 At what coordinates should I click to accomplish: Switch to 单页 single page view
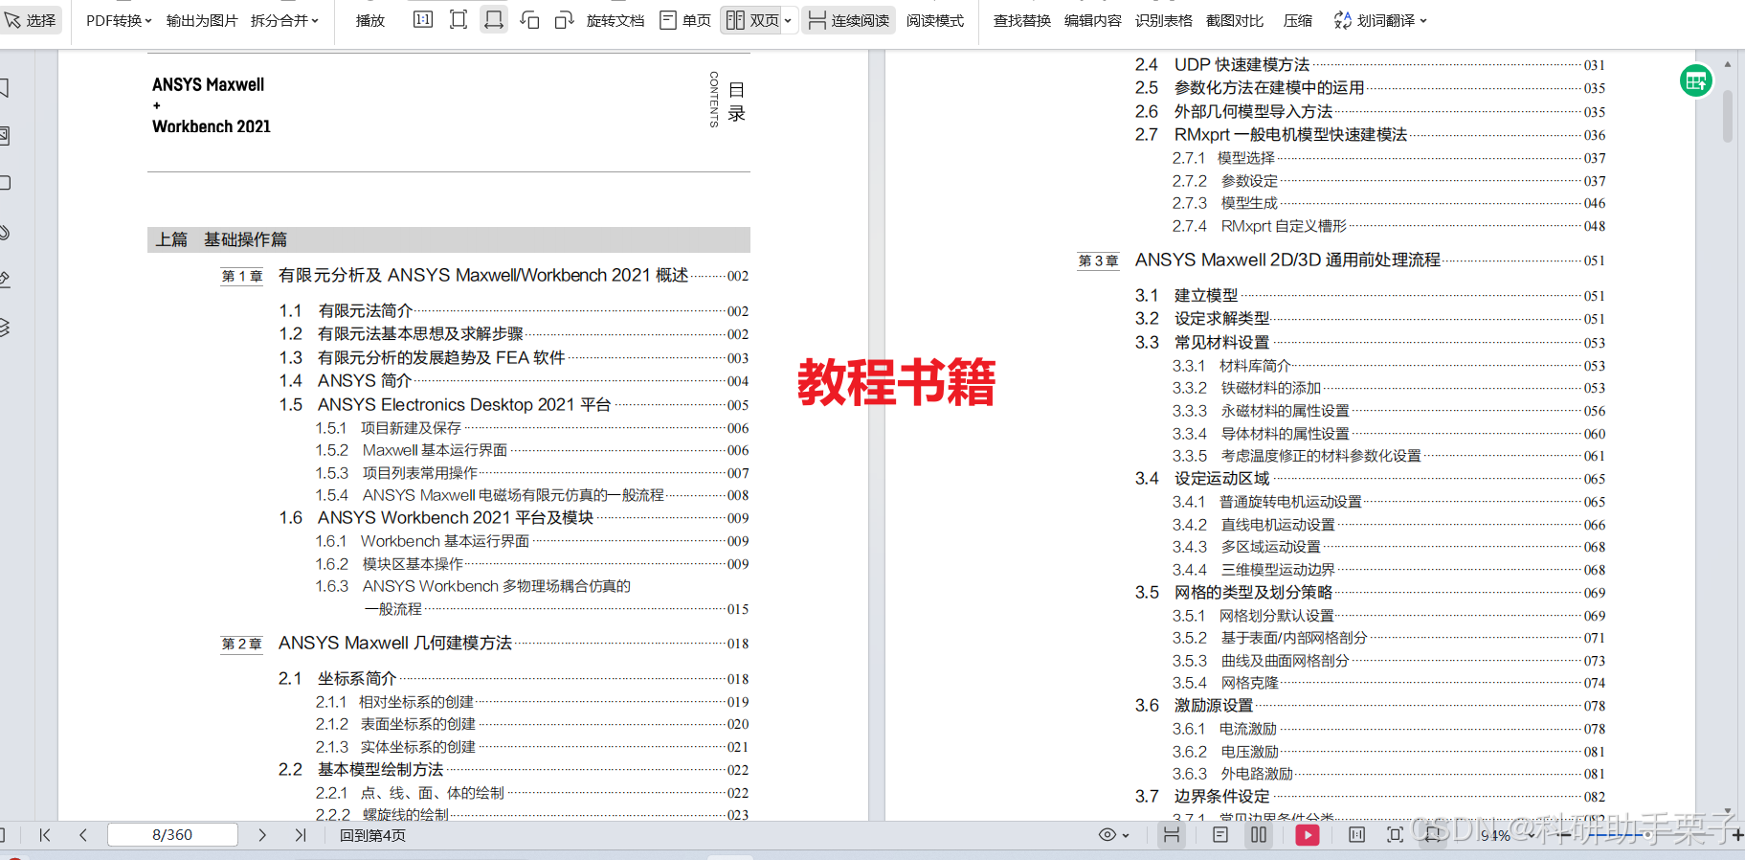tap(685, 20)
